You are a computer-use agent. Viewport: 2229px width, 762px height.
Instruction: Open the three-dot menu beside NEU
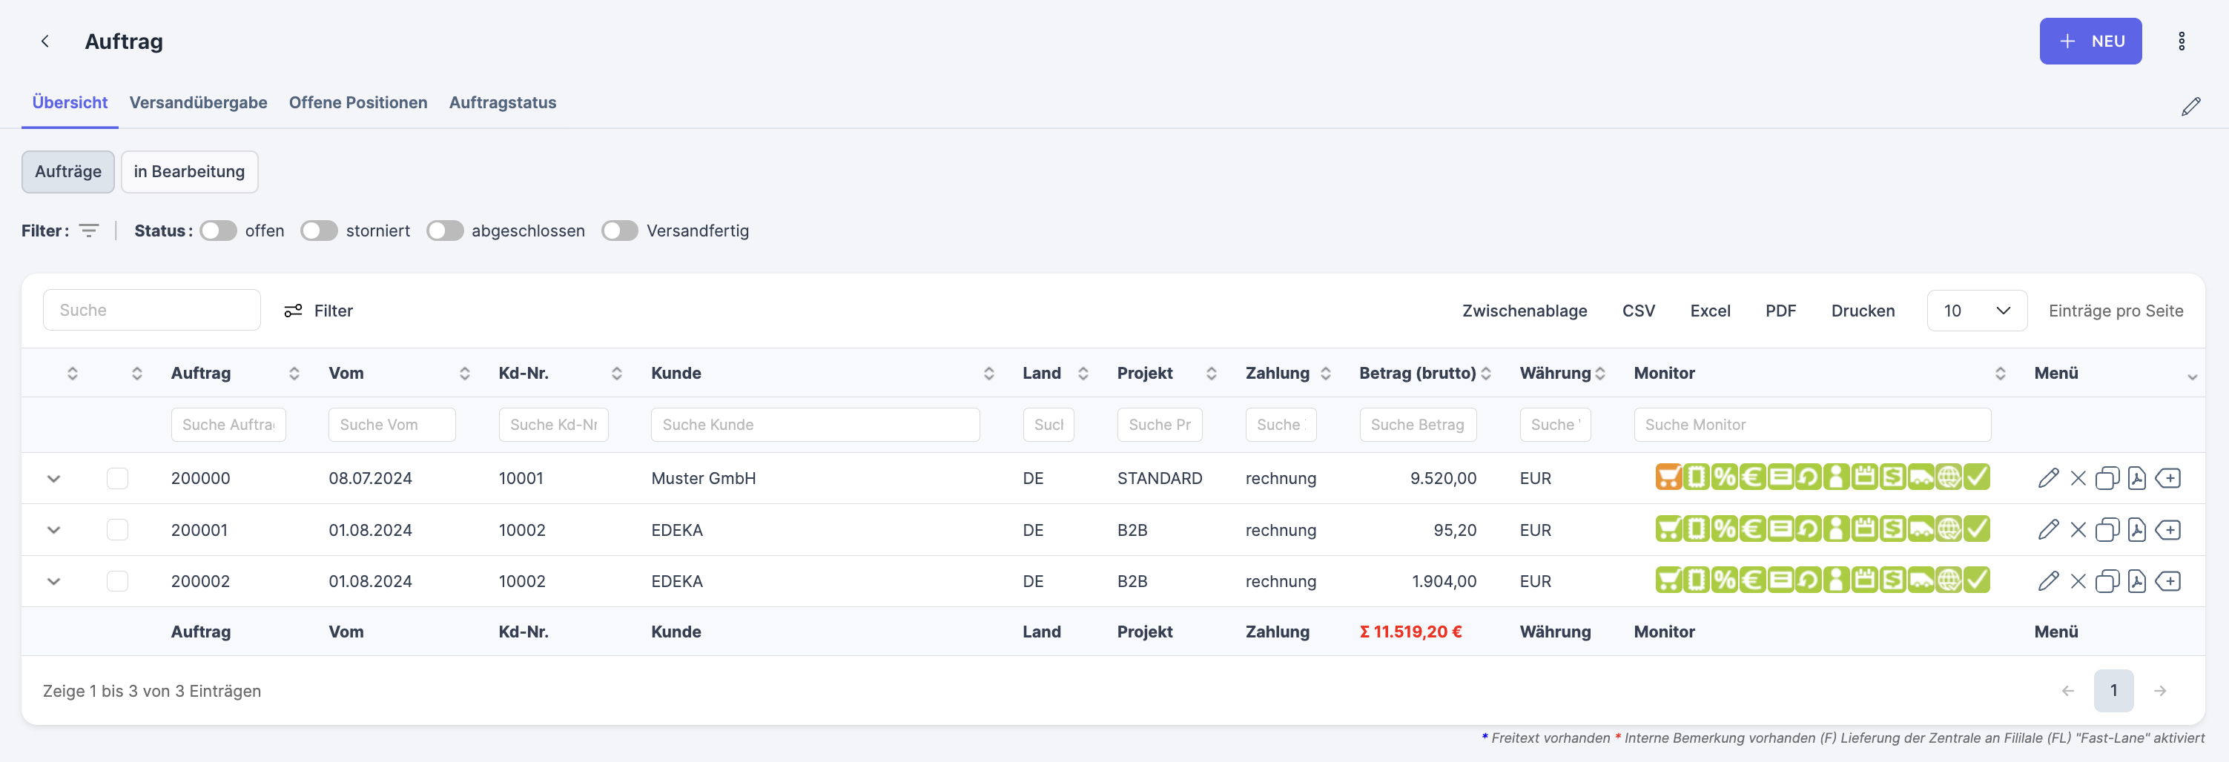point(2181,42)
